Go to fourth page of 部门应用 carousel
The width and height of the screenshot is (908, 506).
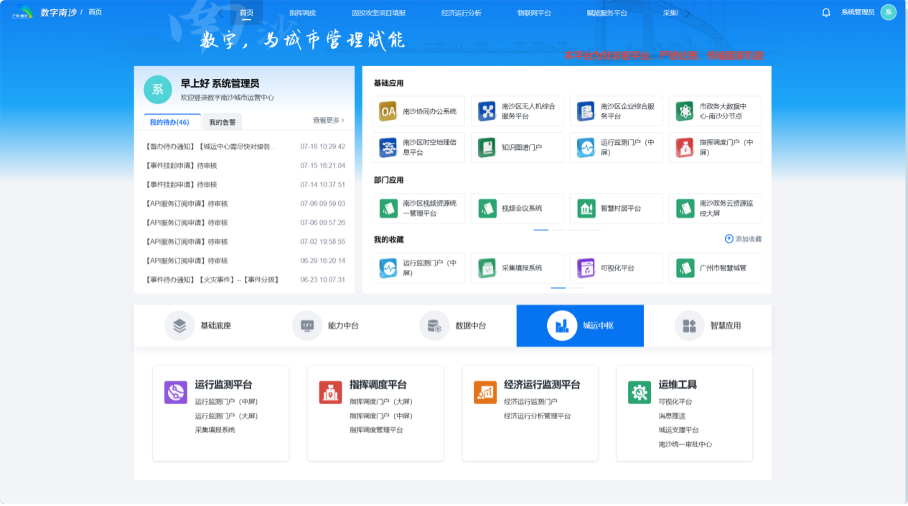click(593, 230)
